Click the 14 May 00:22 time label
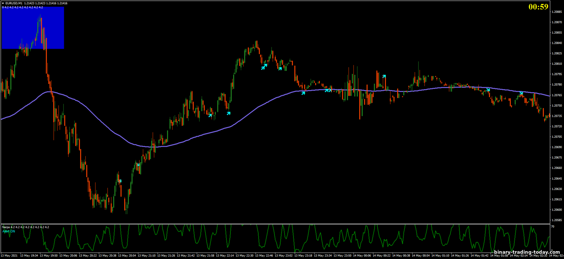Image resolution: width=564 pixels, height=259 pixels. (x=381, y=256)
